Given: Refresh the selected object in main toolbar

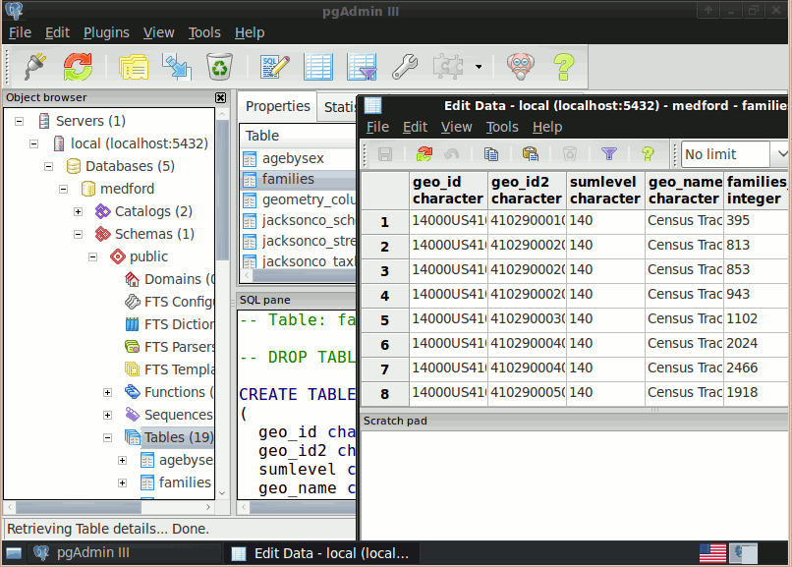Looking at the screenshot, I should 78,67.
